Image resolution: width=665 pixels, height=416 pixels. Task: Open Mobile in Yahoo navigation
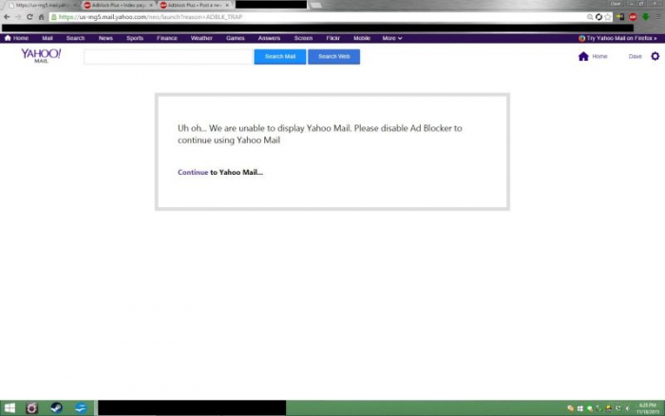point(362,38)
